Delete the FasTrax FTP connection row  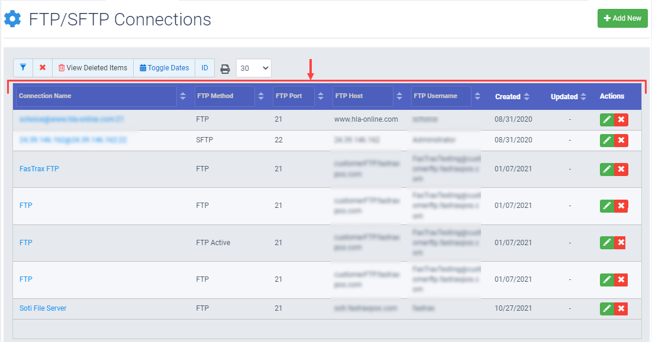pyautogui.click(x=621, y=169)
